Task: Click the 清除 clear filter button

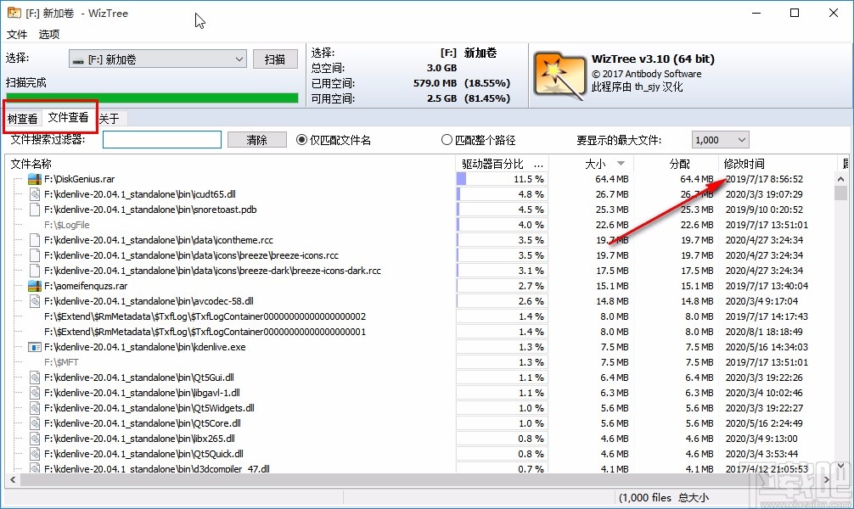Action: tap(256, 140)
